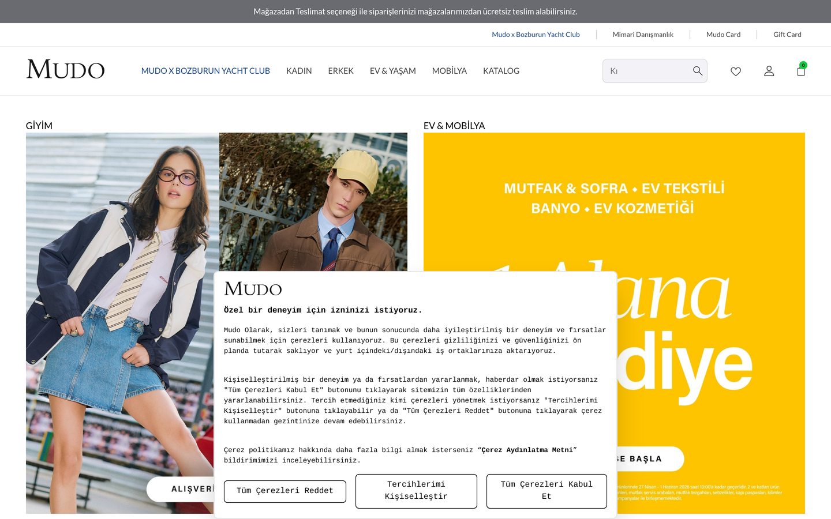This screenshot has width=831, height=519.
Task: Click the ALIŞVERİ button on clothing banner
Action: pos(180,489)
